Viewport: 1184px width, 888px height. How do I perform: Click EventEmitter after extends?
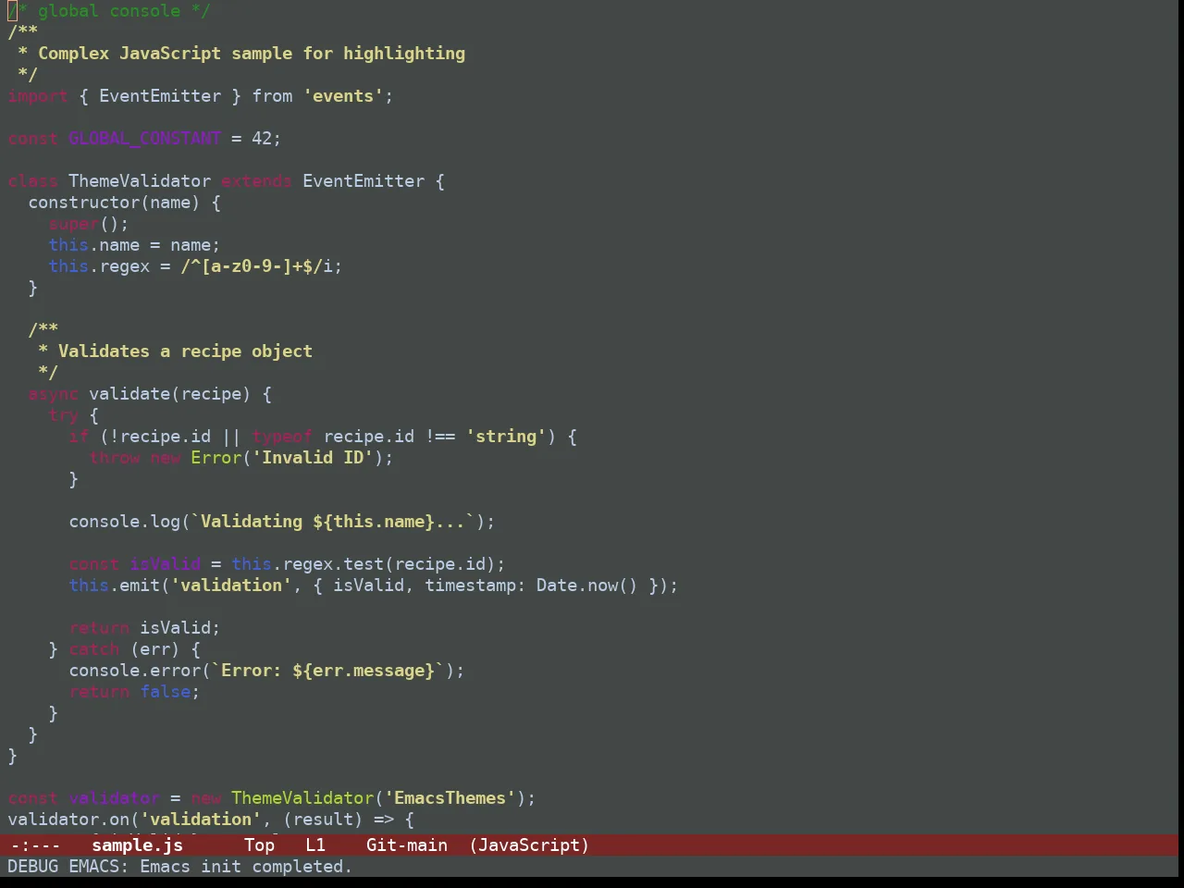click(364, 181)
